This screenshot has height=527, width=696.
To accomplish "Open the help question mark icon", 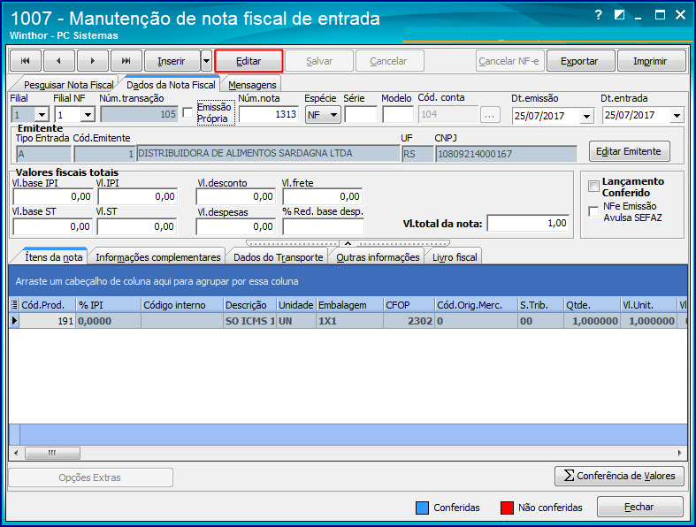I will (x=598, y=15).
